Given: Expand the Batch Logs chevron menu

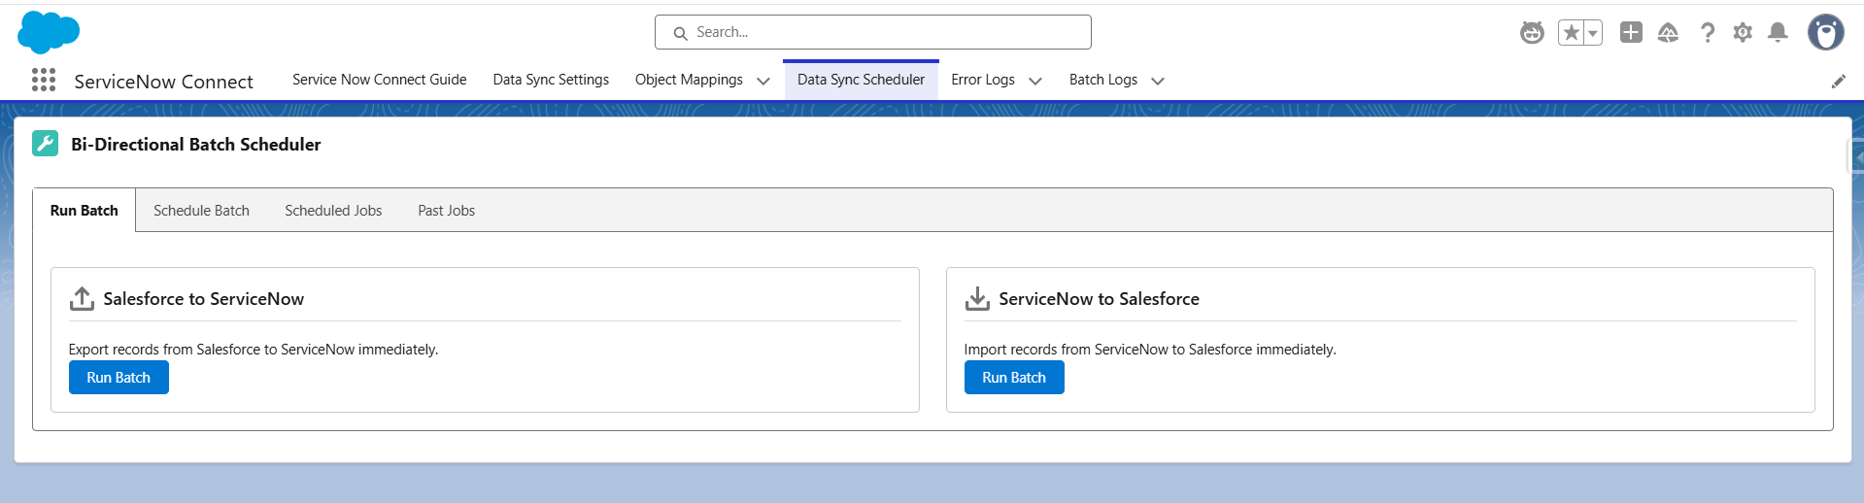Looking at the screenshot, I should click(1158, 81).
